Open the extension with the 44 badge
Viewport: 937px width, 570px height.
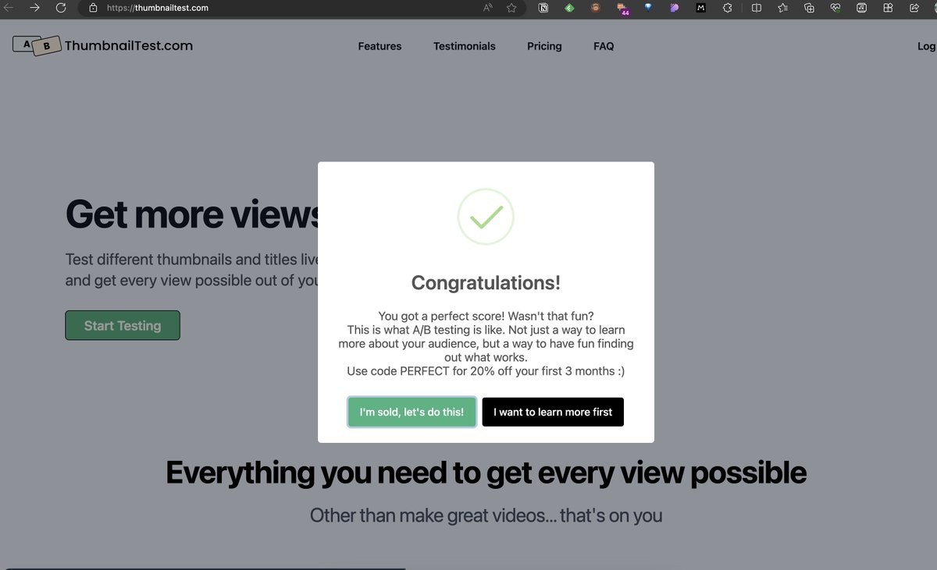pyautogui.click(x=623, y=9)
